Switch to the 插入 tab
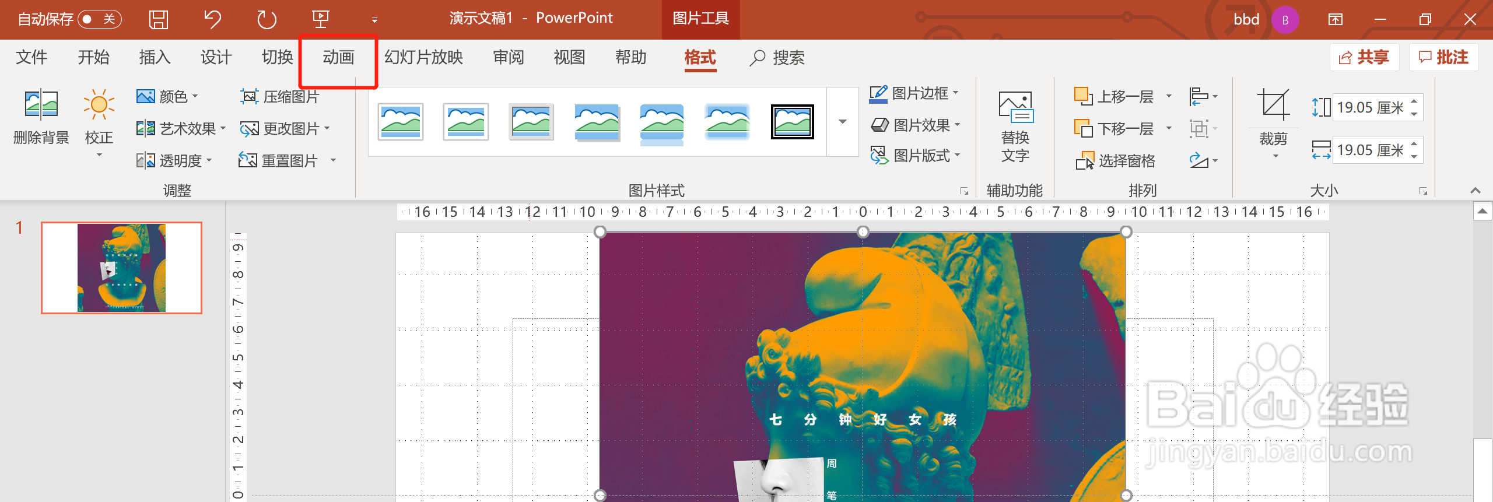Screen dimensions: 1493x502 tap(155, 57)
